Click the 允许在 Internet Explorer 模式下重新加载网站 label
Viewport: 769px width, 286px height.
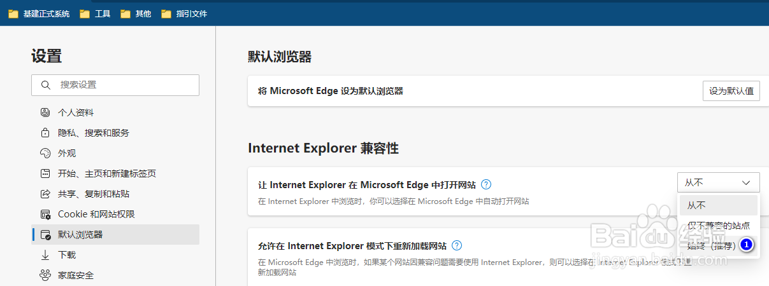pos(352,246)
